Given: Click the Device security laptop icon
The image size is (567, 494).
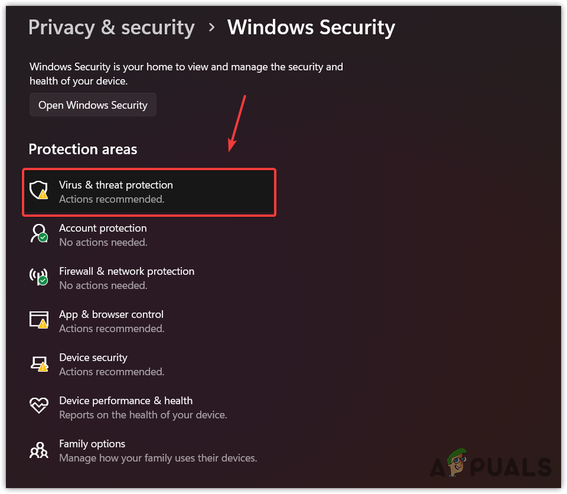Looking at the screenshot, I should point(38,363).
